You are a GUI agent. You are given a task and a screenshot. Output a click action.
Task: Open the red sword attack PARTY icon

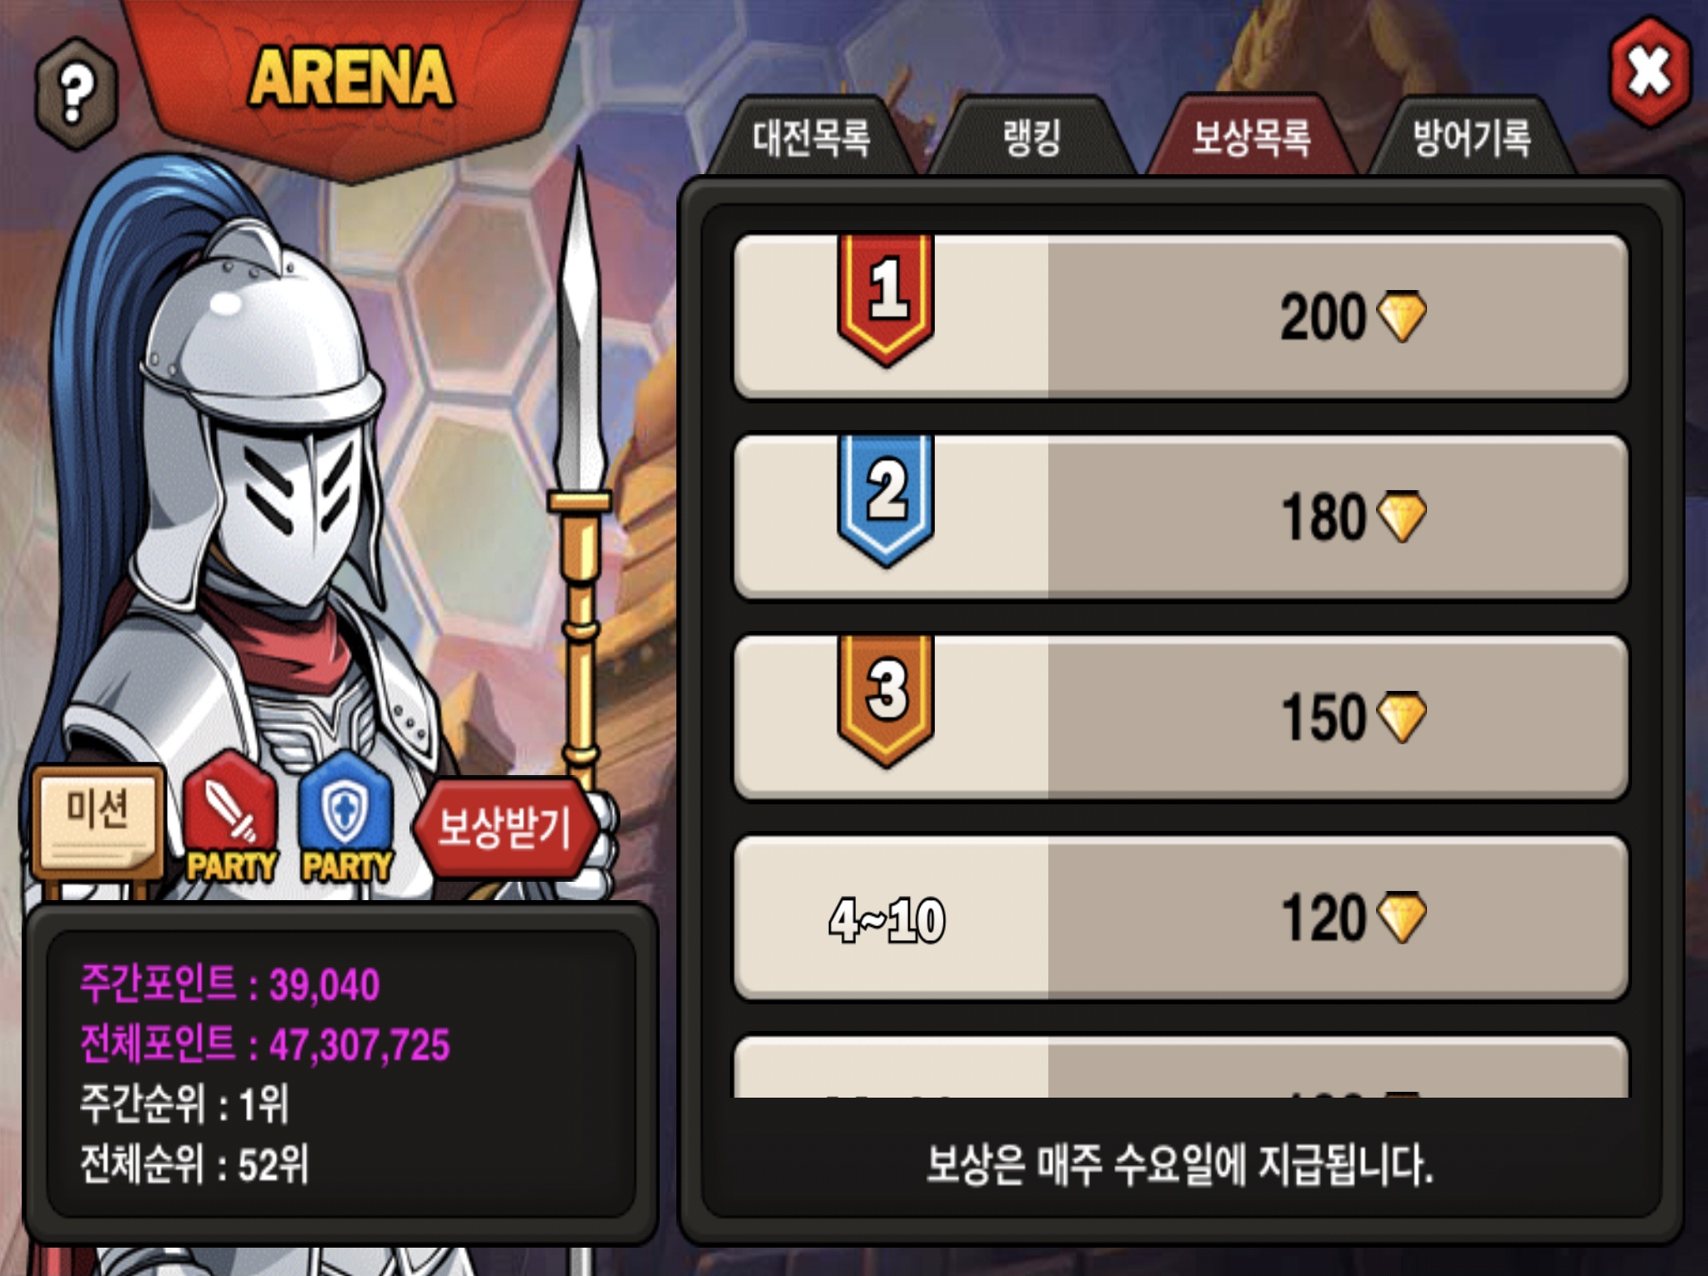coord(230,817)
